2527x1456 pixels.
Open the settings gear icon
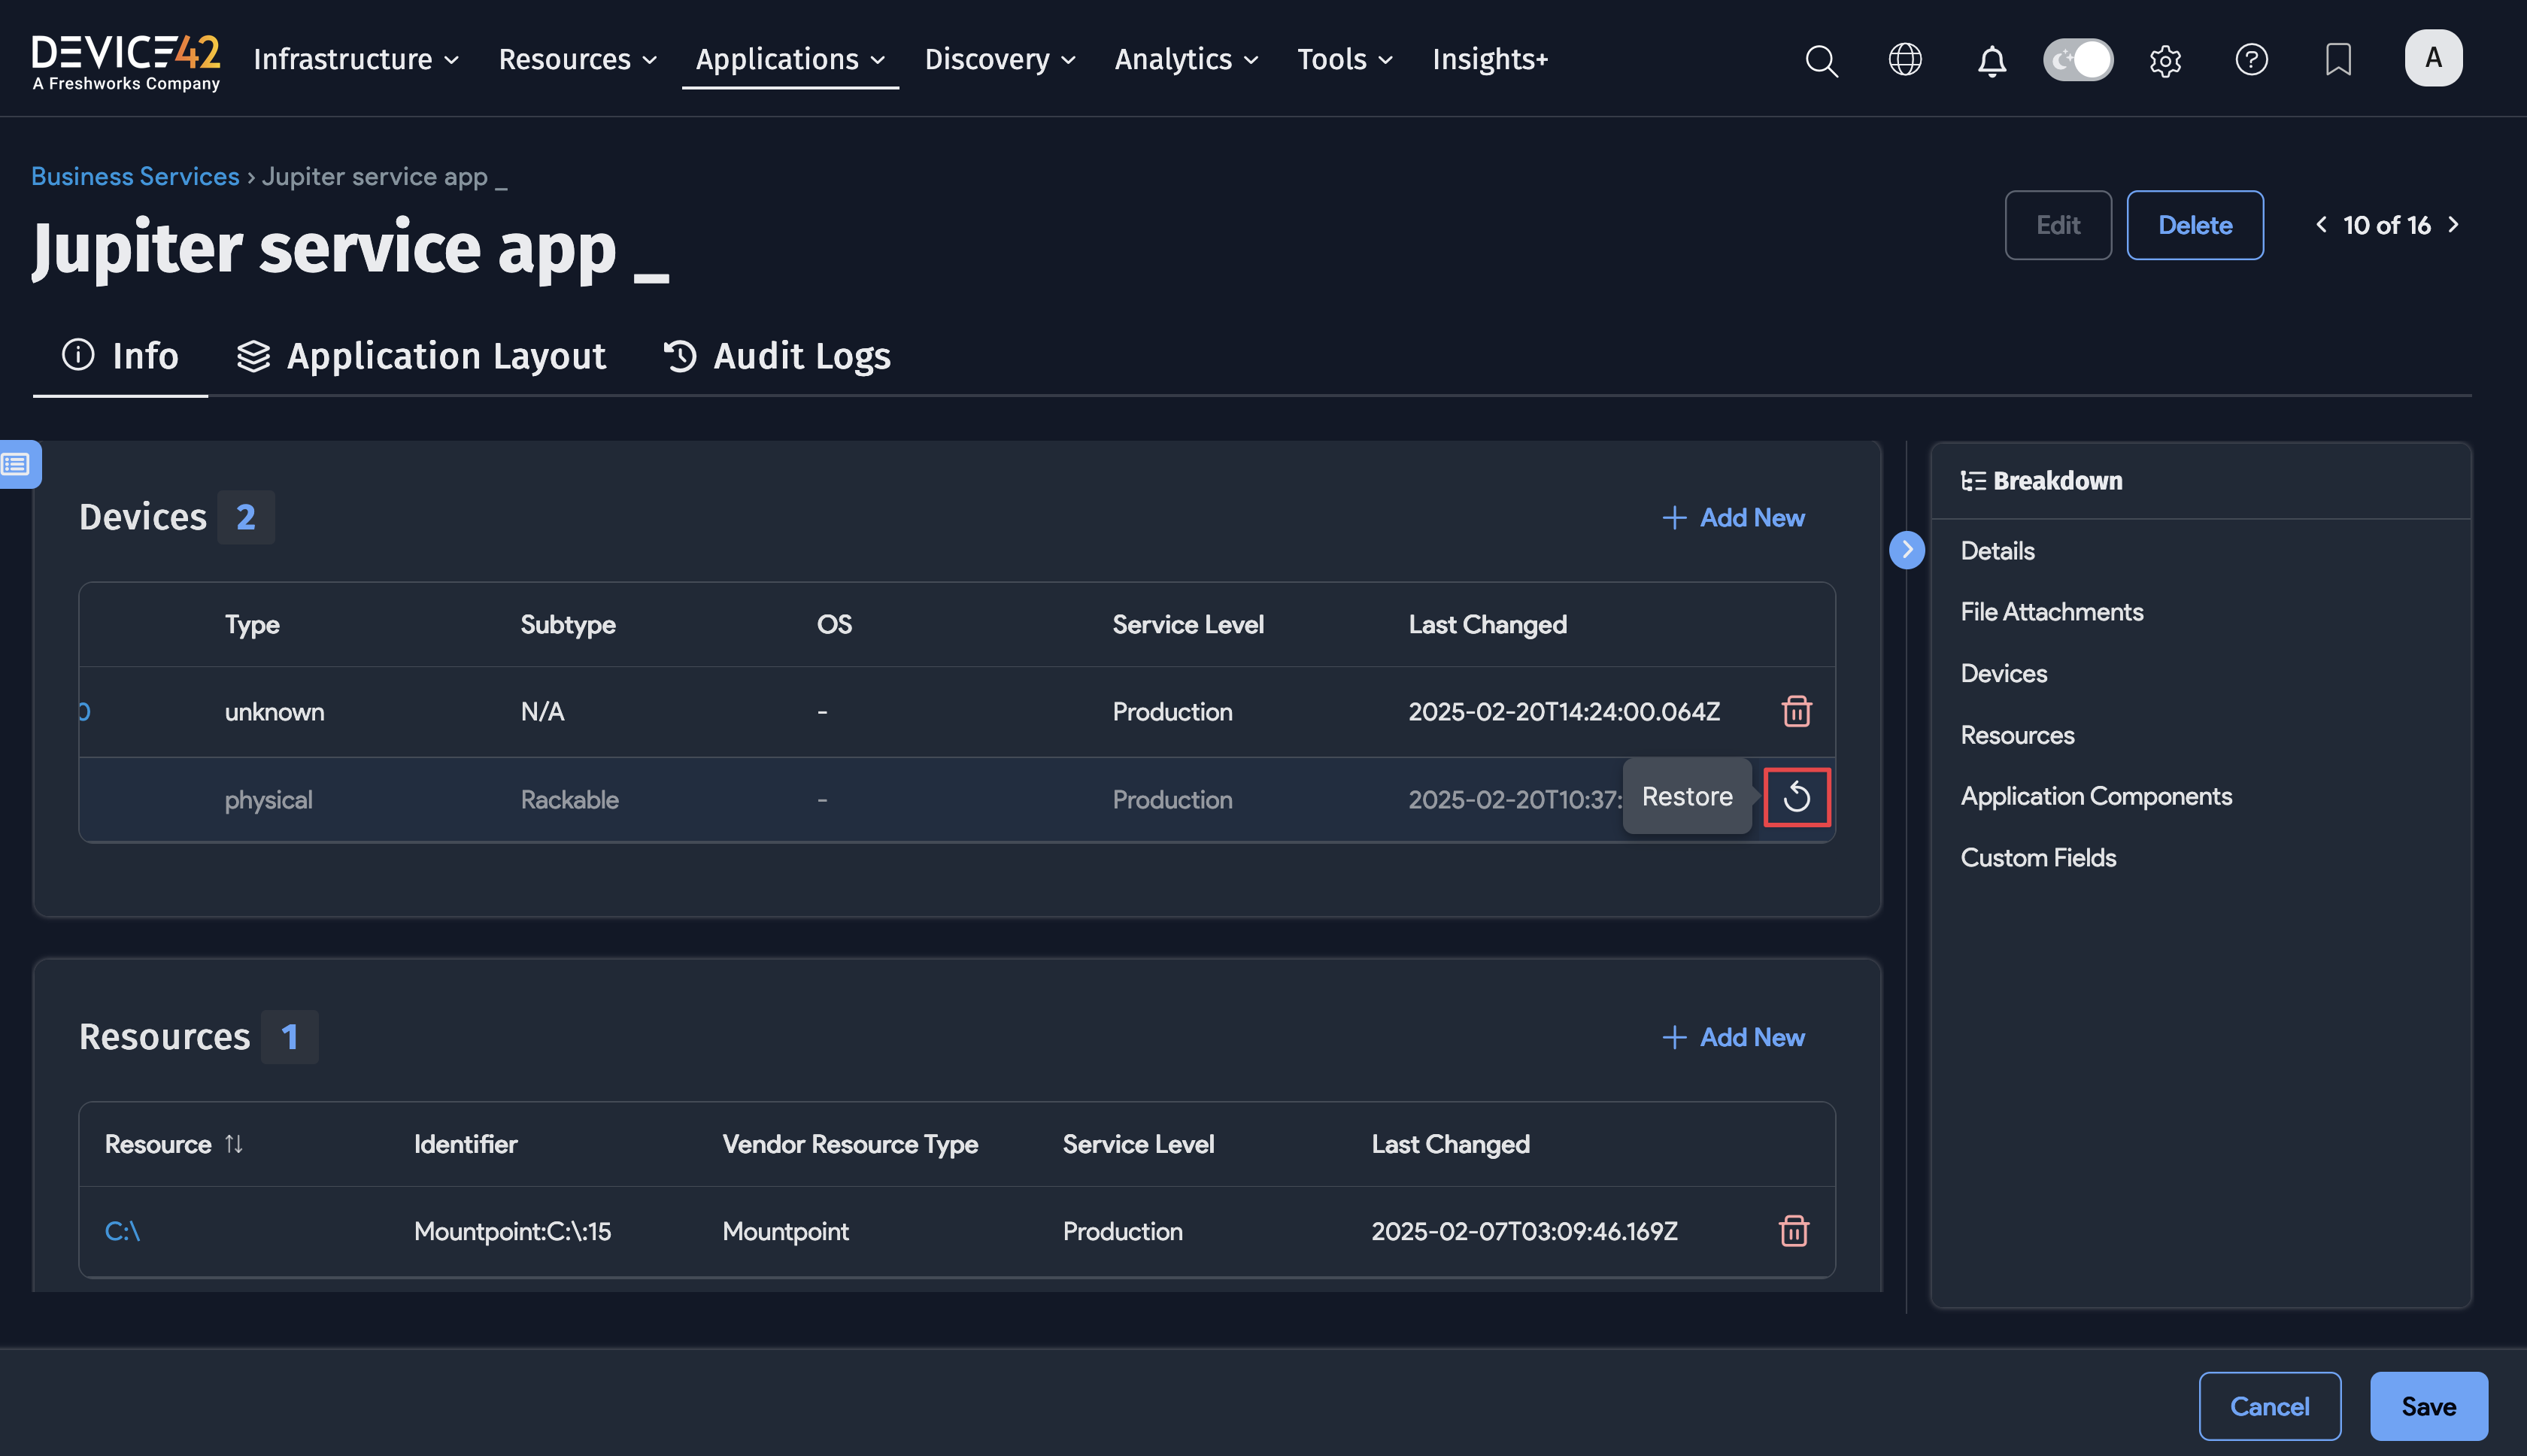coord(2165,60)
